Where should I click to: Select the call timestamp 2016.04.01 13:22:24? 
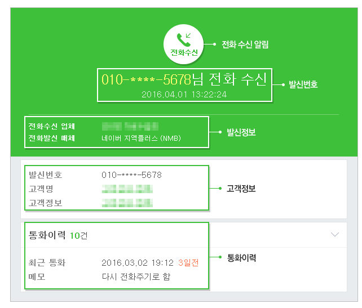[x=184, y=95]
